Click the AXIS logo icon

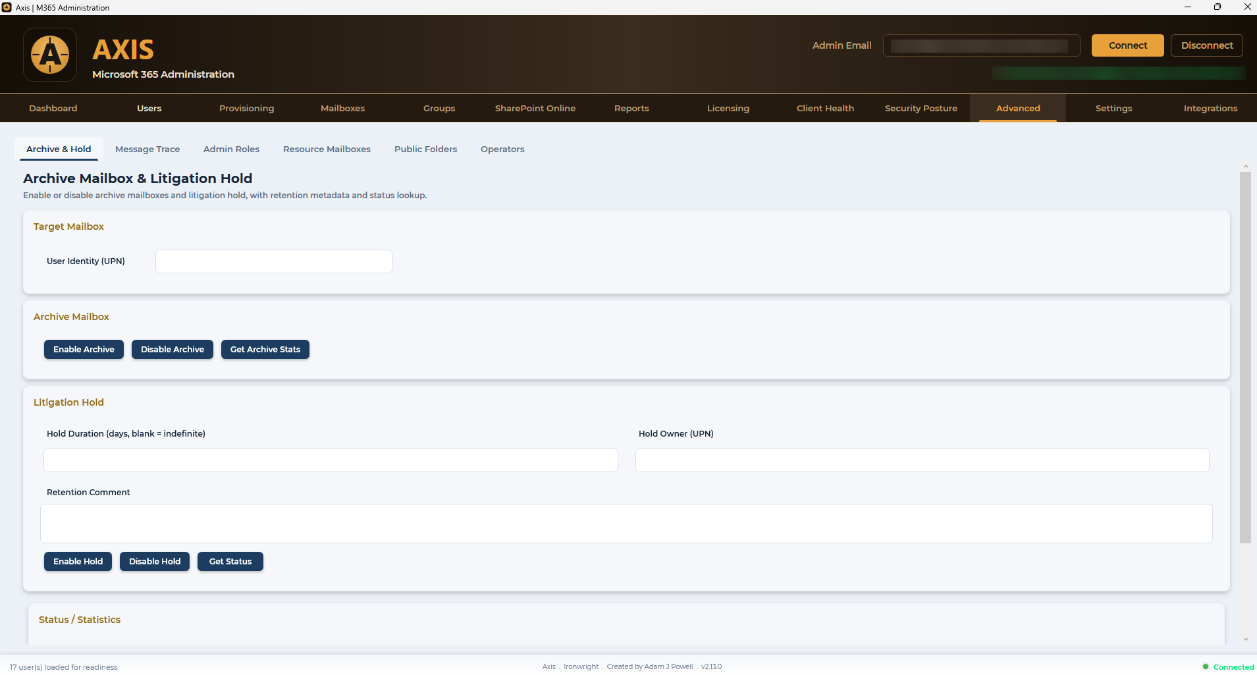coord(50,55)
